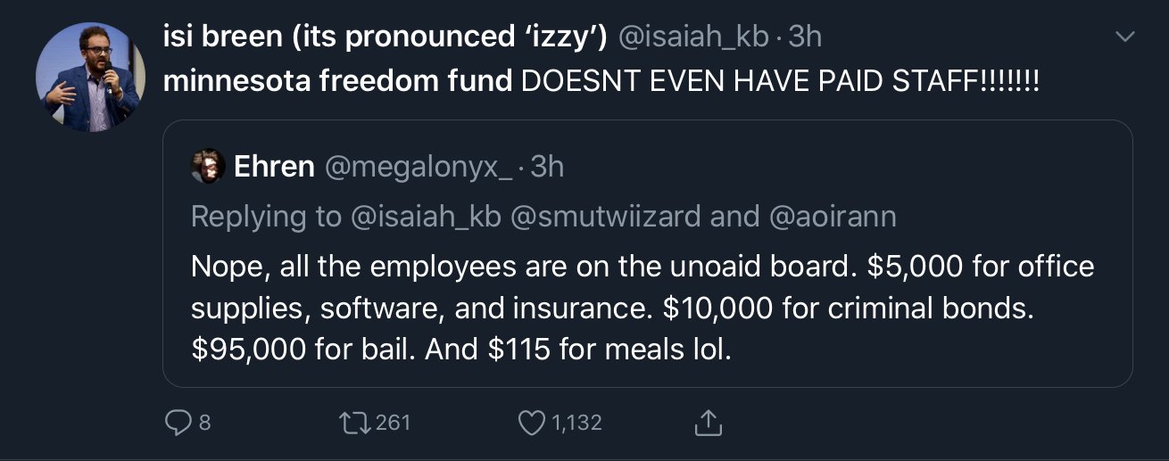Click the bold minnesota freedom fund text
The image size is (1169, 461).
point(338,82)
